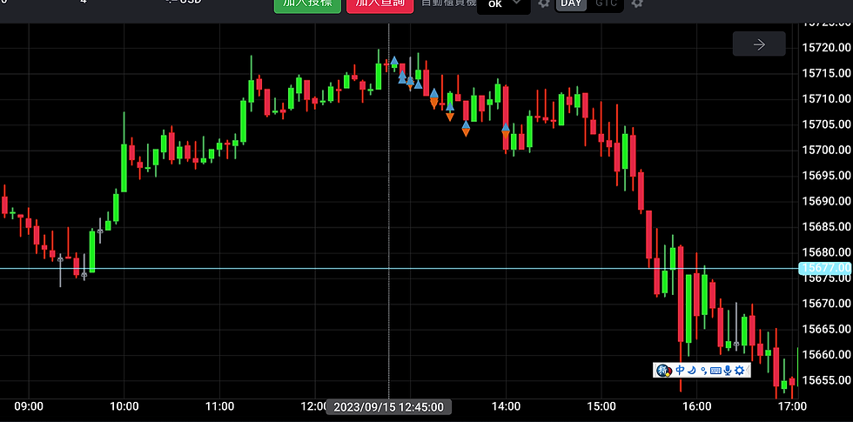Click the 10:00 label on the time axis
This screenshot has height=422, width=853.
coord(124,406)
